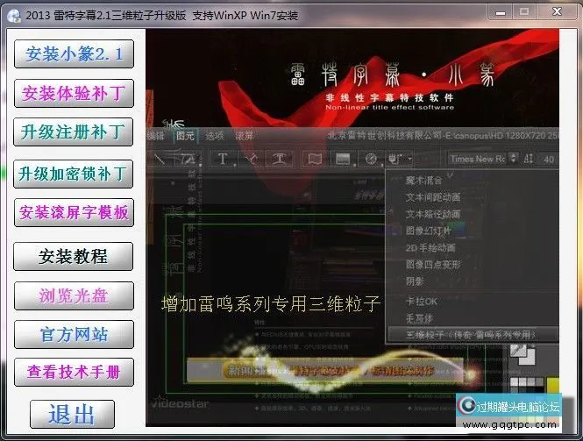Open the 安装教程 installation tutorial
583x441 pixels.
coord(74,256)
